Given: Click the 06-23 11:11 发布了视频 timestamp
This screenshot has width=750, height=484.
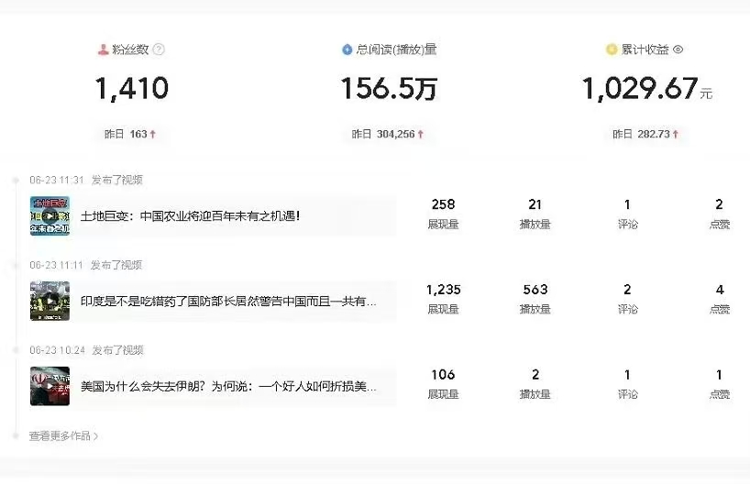Looking at the screenshot, I should pos(86,265).
